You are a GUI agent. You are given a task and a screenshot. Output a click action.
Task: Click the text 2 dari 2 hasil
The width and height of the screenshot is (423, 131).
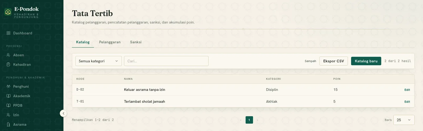coord(398,61)
